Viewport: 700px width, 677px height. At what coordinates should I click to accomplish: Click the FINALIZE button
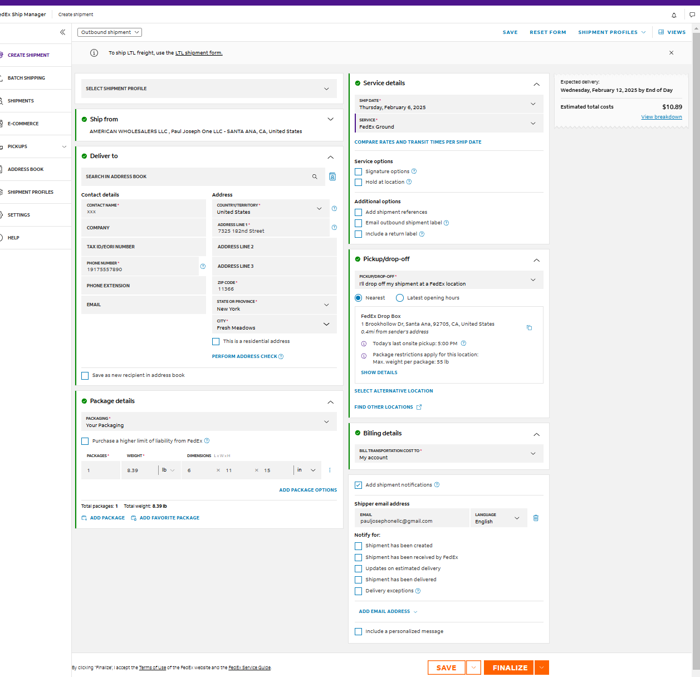click(510, 668)
